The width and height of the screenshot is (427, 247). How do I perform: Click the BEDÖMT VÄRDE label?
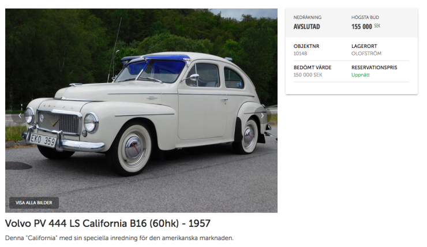point(312,68)
